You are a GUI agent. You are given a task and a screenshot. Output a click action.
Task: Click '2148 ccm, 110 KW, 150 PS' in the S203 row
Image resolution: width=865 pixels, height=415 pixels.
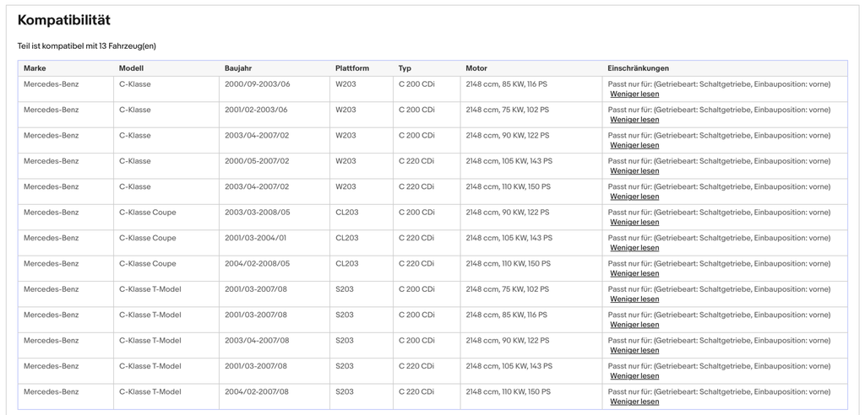[508, 392]
